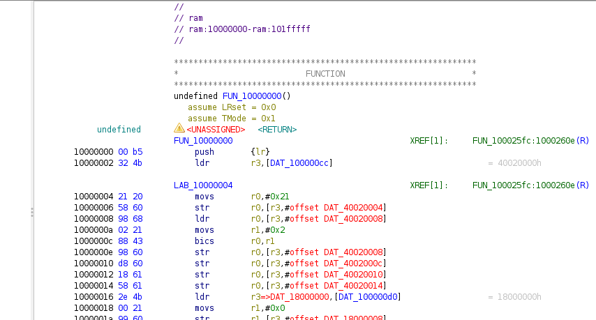
Task: Click the DAT_4002000c offset operand
Action: 355,264
